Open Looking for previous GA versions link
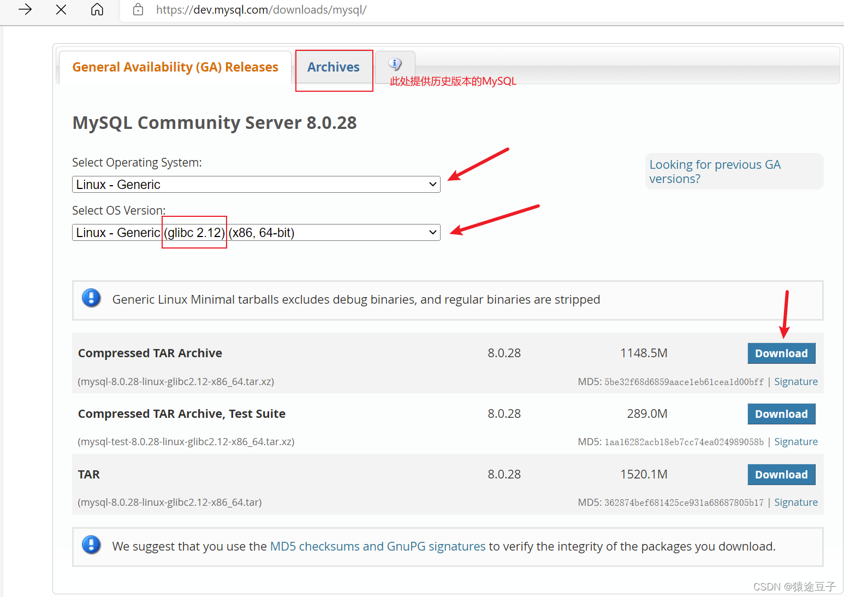The height and width of the screenshot is (597, 844). point(715,172)
